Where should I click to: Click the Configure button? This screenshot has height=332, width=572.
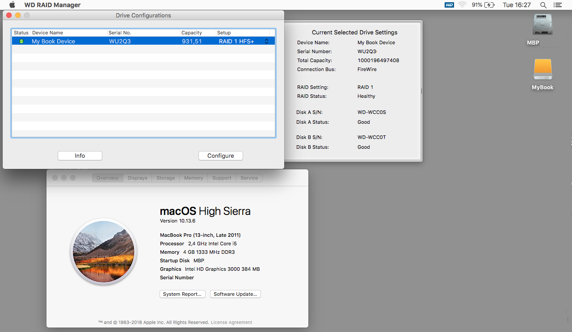pyautogui.click(x=221, y=155)
